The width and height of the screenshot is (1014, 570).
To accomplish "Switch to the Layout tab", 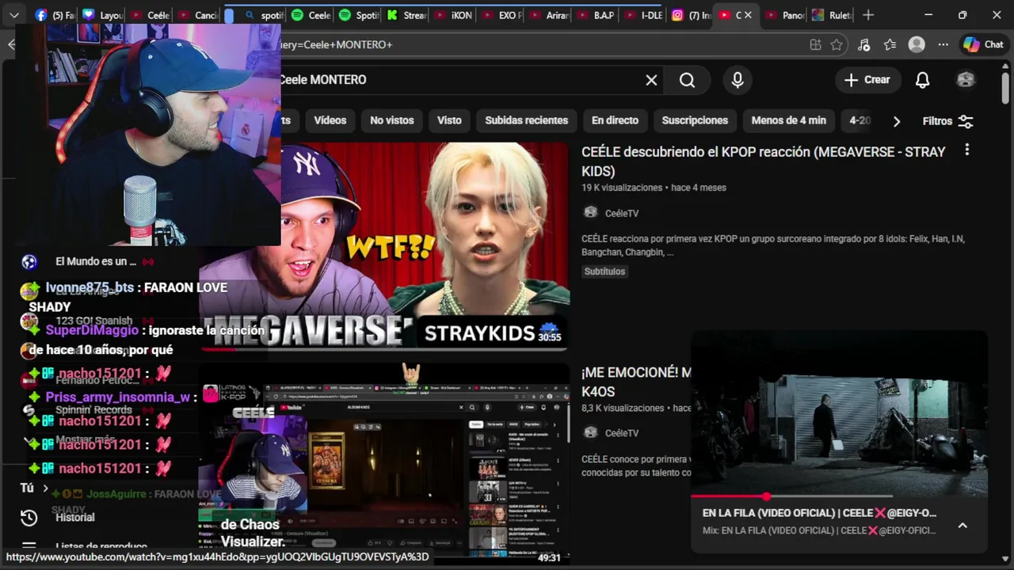I will pyautogui.click(x=101, y=15).
